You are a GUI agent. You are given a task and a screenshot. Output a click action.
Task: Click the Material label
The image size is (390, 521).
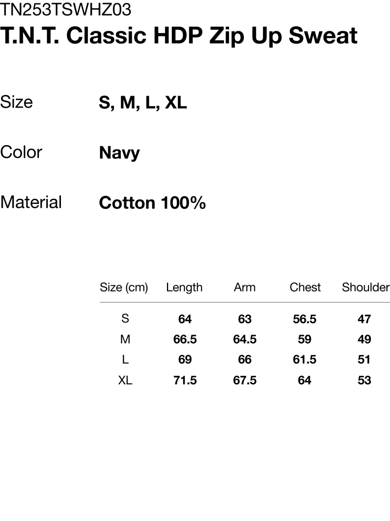pos(31,202)
